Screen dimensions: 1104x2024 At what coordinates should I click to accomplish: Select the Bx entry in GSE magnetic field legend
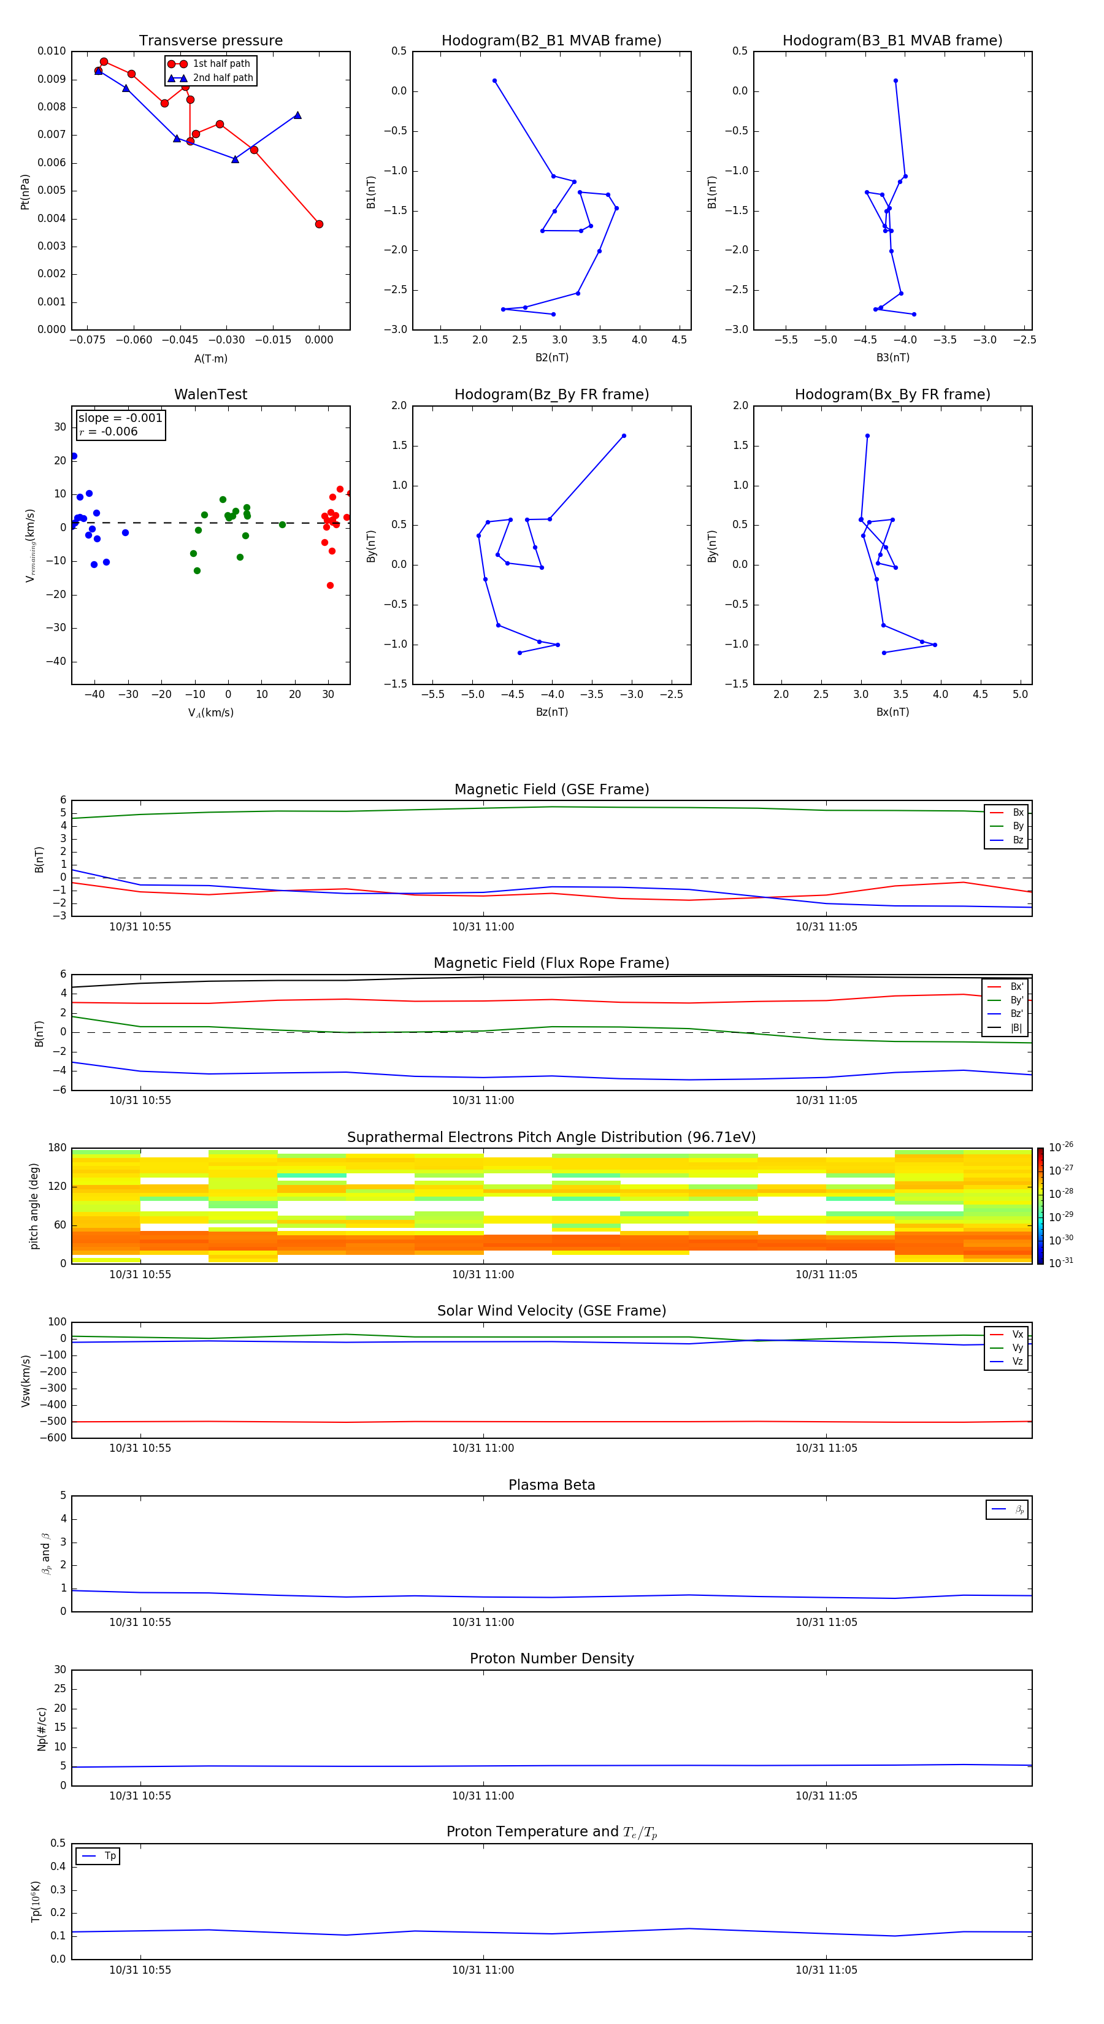coord(1006,813)
